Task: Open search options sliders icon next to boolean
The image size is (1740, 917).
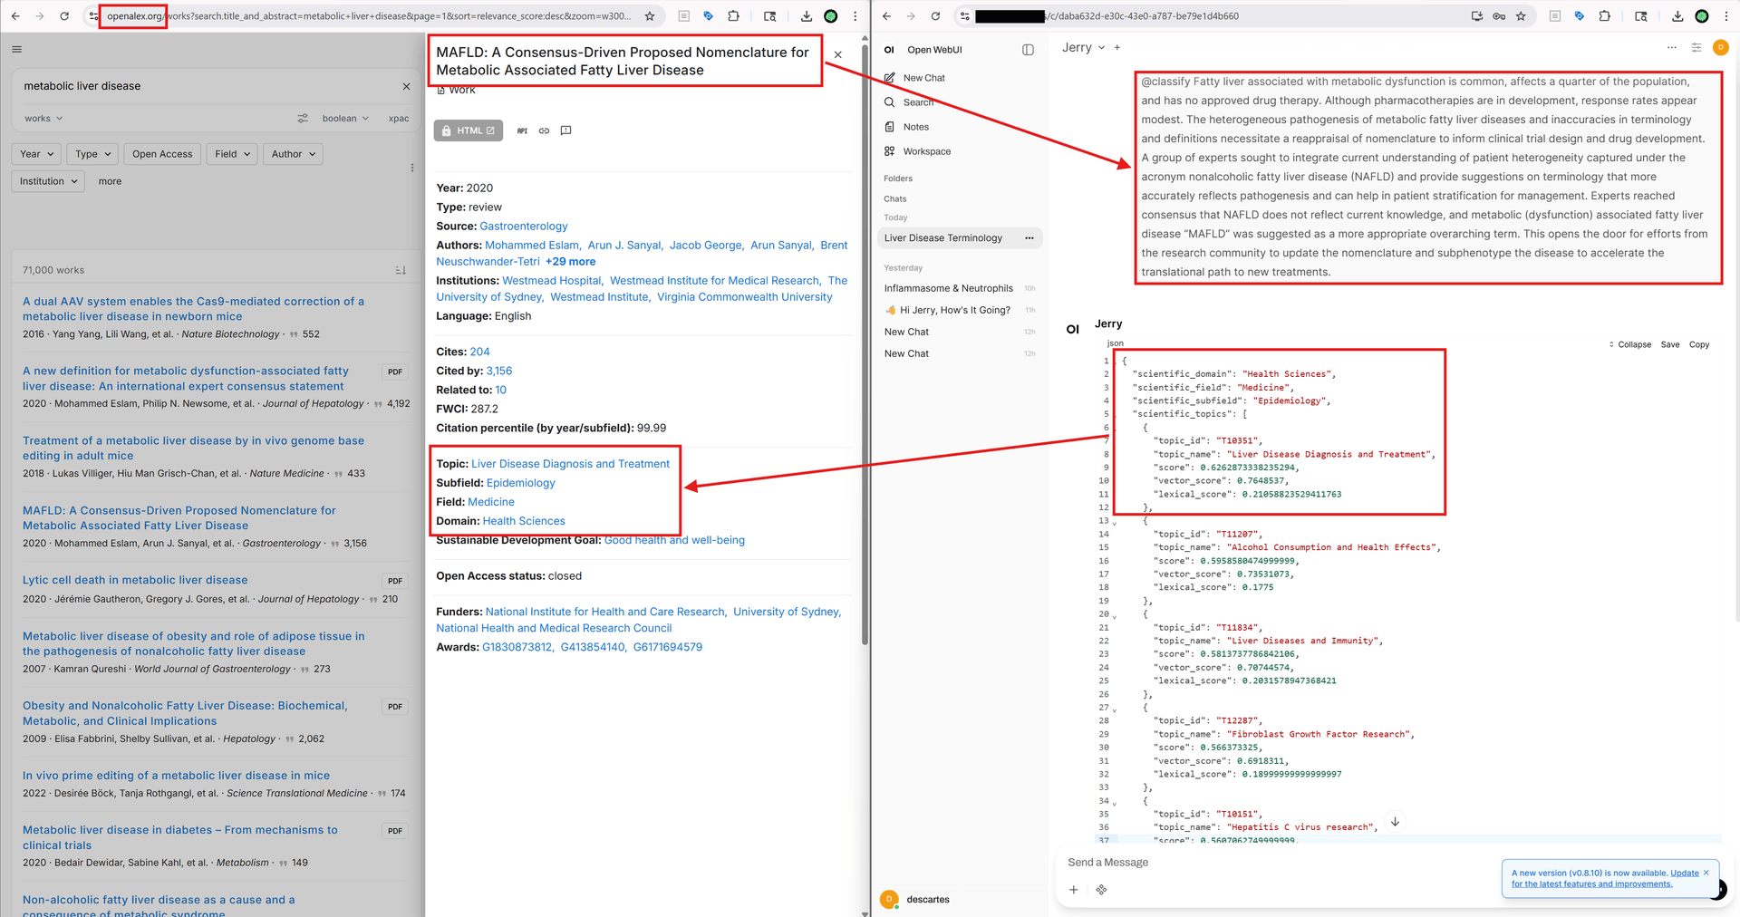Action: tap(303, 119)
